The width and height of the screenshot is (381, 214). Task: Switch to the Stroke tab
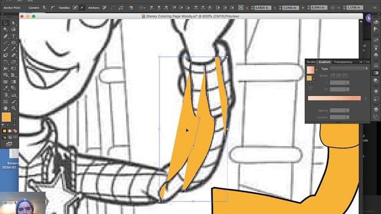click(311, 62)
